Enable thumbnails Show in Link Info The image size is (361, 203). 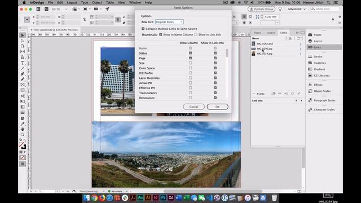[196, 34]
